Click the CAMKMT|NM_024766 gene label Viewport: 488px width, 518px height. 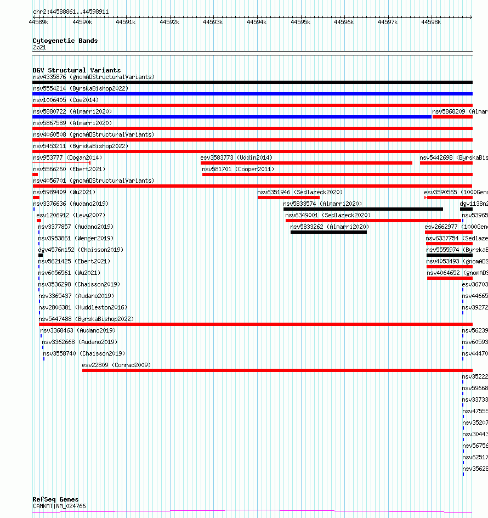tap(59, 506)
